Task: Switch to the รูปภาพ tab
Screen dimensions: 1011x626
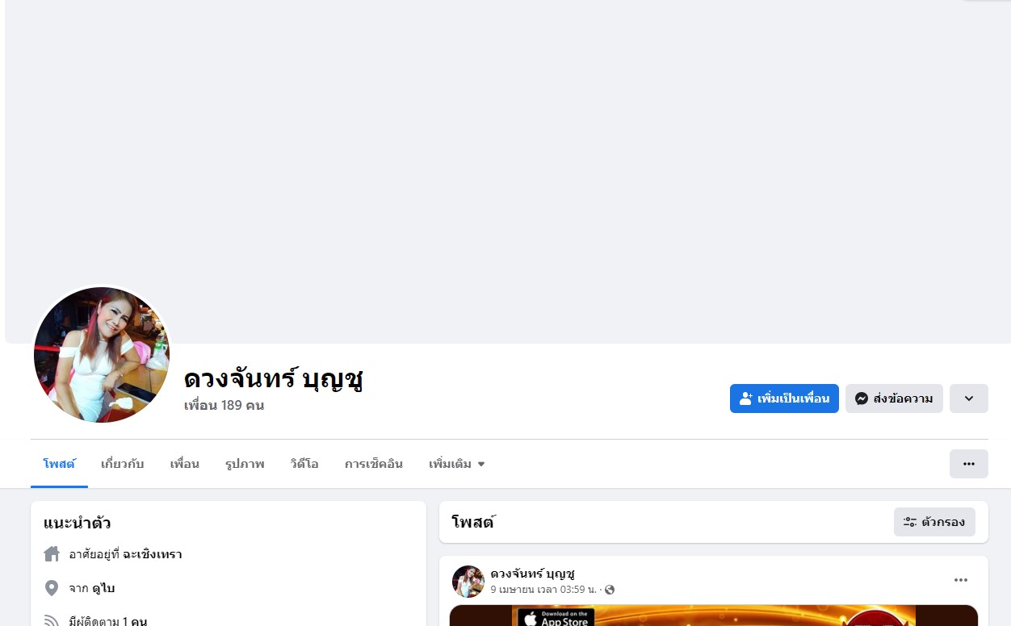Action: tap(245, 464)
